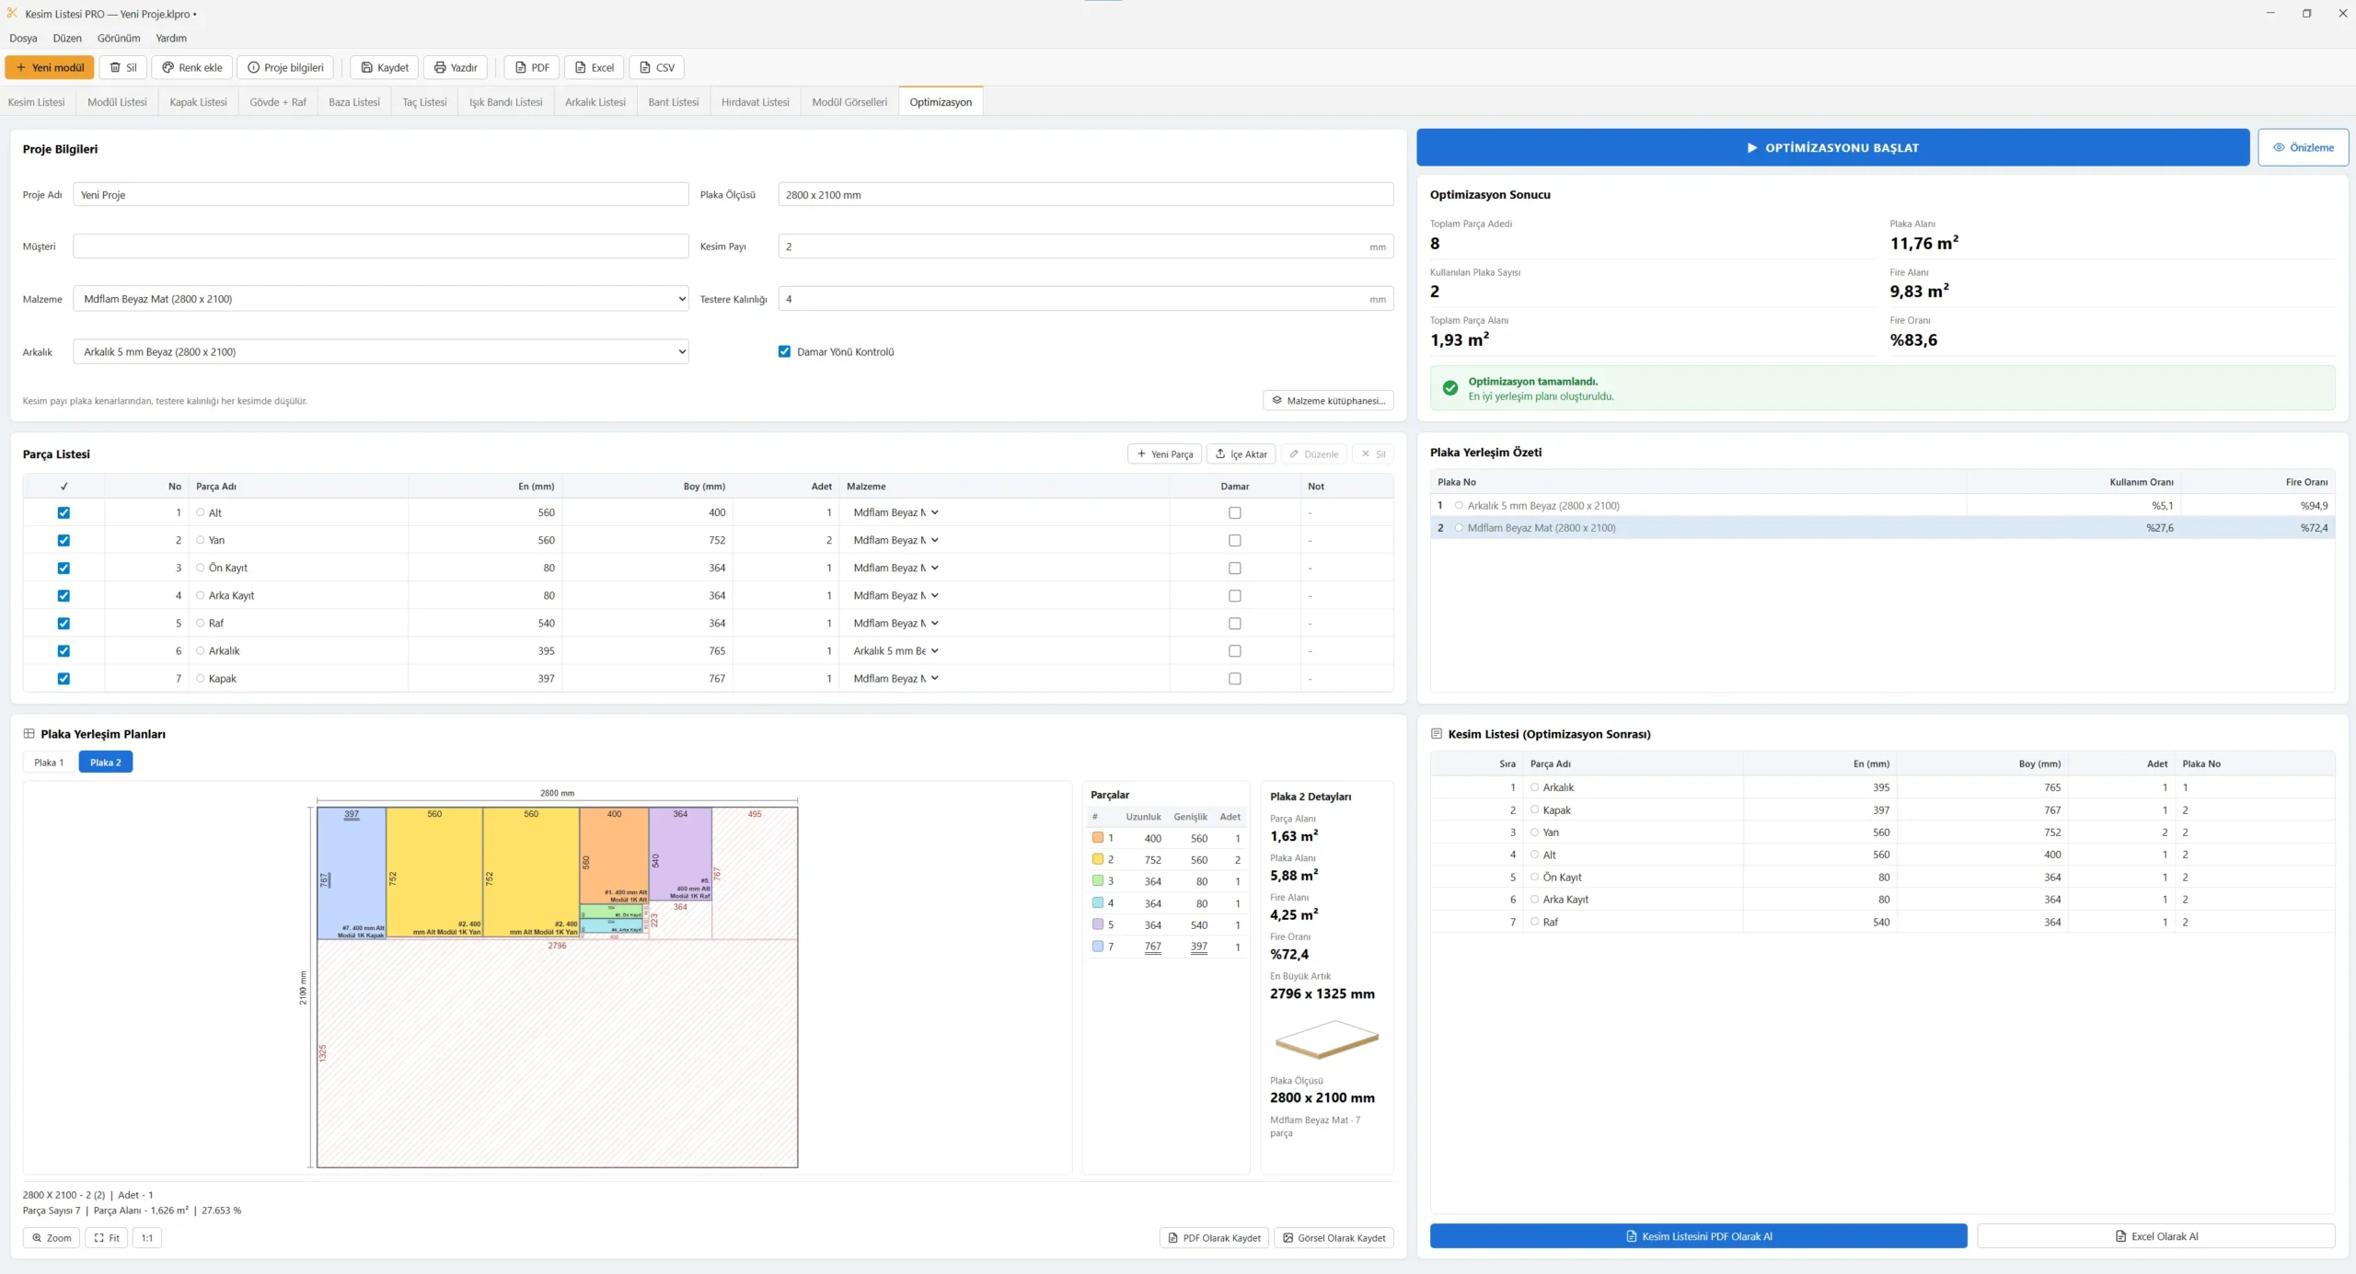Click the Sil trash button in toolbar
Image resolution: width=2356 pixels, height=1274 pixels.
pos(123,67)
